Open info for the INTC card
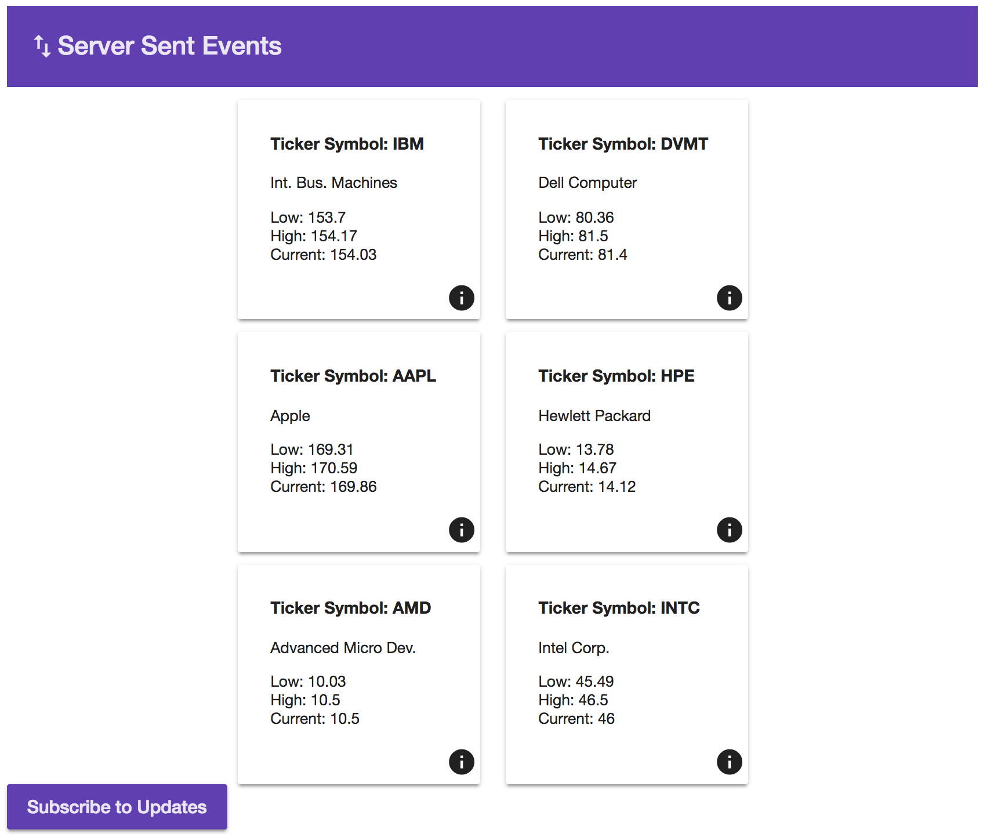Viewport: 983px width, 837px height. click(729, 762)
